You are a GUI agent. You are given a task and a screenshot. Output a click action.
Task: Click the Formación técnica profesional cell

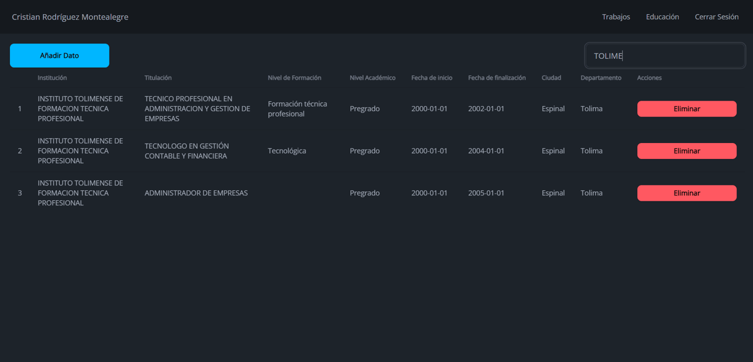coord(297,109)
